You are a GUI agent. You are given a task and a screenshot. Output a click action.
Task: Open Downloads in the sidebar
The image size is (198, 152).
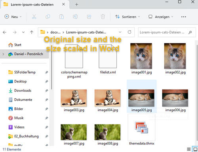tap(20, 90)
